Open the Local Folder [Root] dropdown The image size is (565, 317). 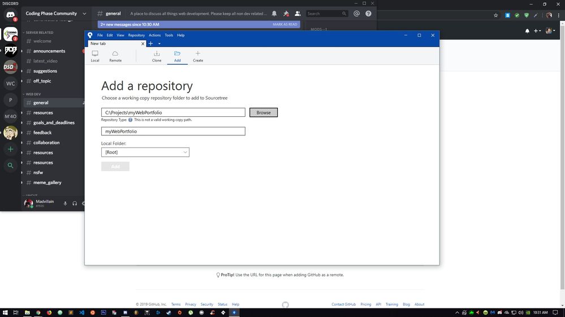click(x=145, y=152)
